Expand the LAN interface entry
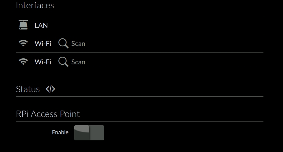 point(41,26)
